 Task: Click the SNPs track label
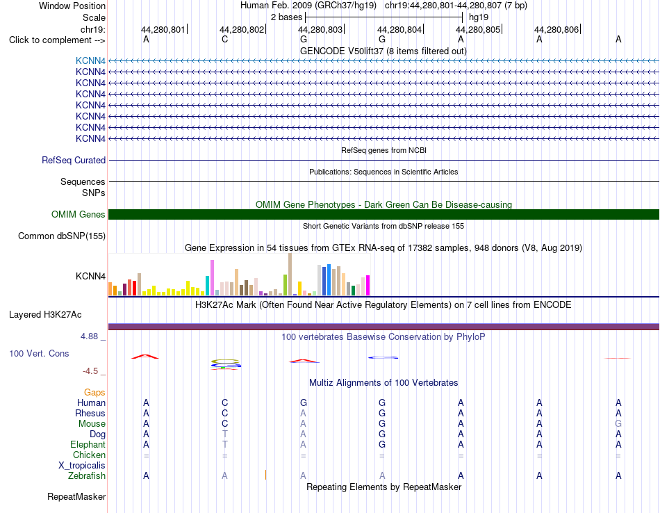pyautogui.click(x=94, y=193)
